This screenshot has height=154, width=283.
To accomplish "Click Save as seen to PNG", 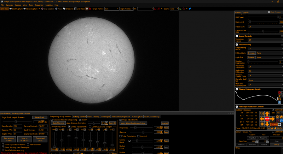I will [8, 140].
